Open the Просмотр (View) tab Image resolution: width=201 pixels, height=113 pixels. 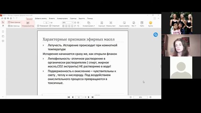29,19
